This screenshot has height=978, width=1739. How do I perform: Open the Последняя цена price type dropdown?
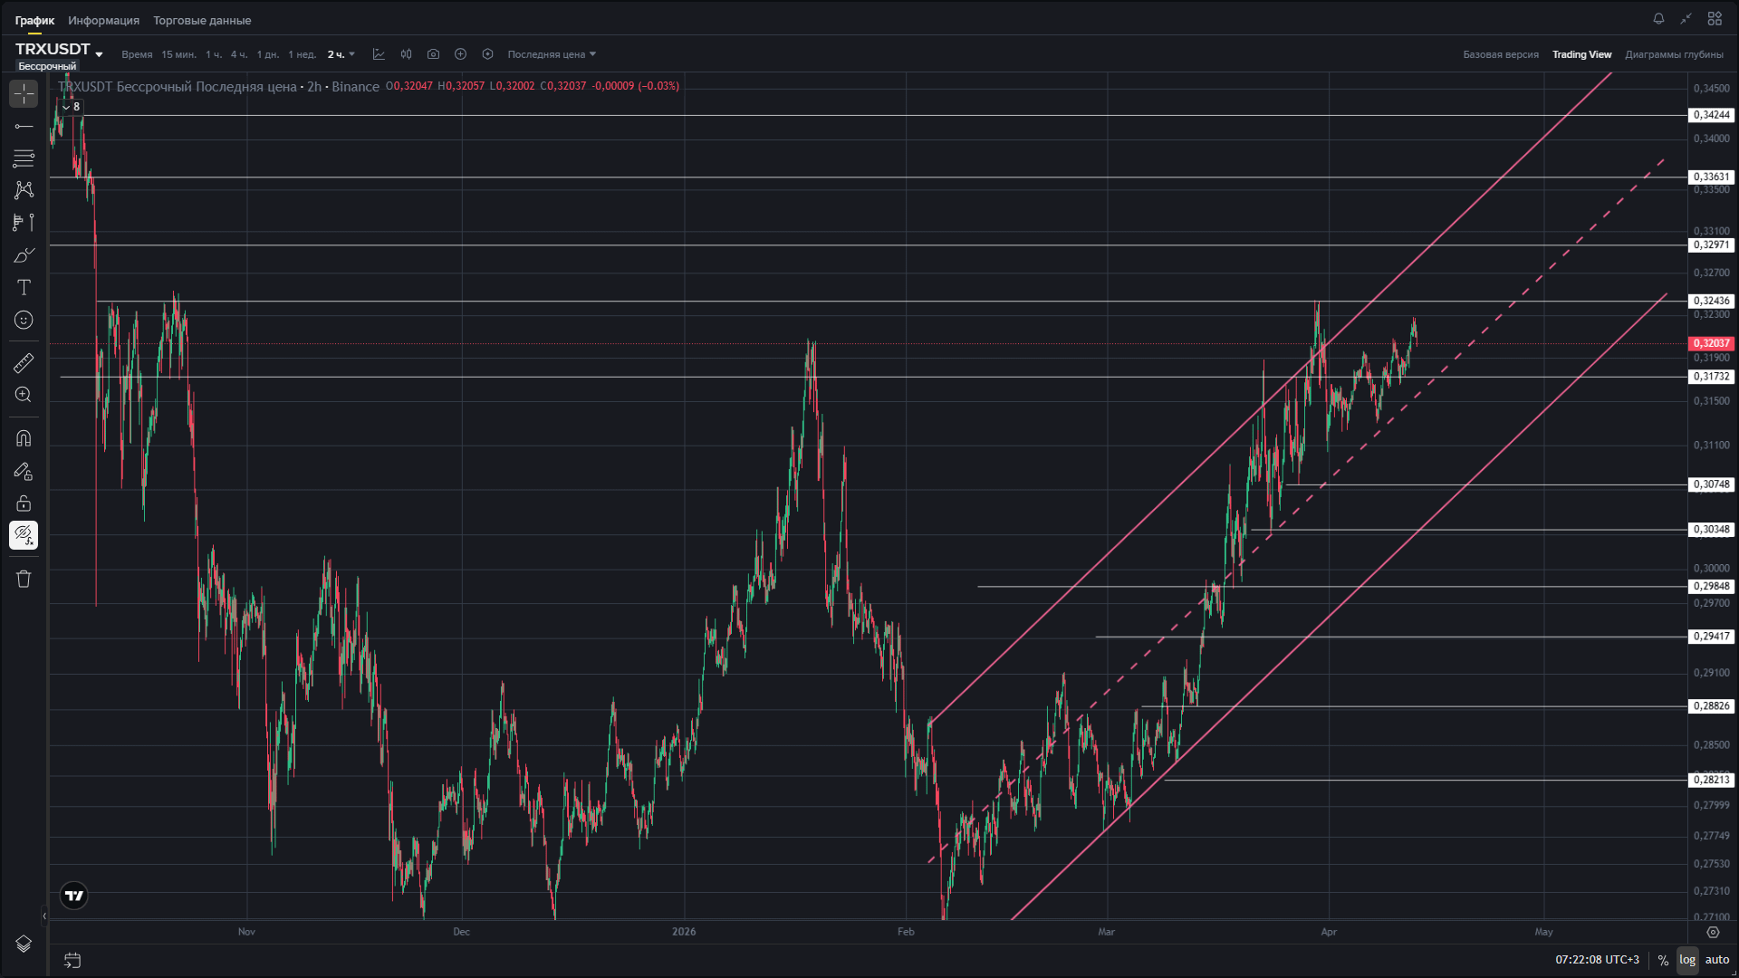pos(551,54)
